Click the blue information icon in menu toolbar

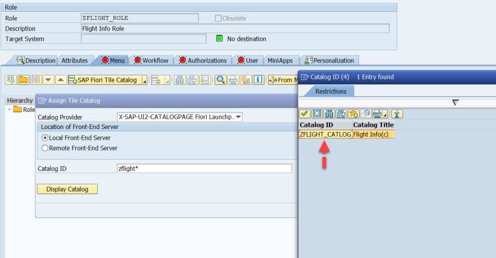click(x=258, y=80)
